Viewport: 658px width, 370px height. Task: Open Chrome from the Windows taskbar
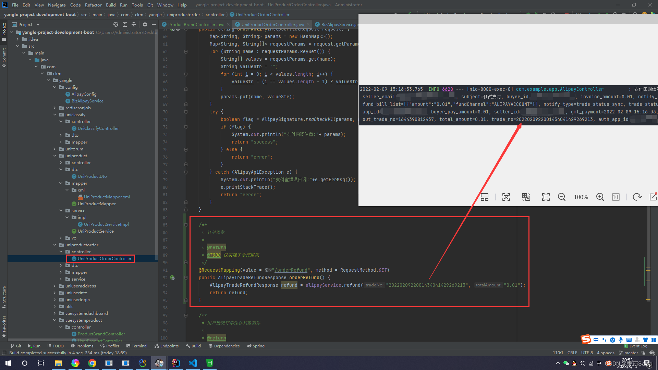[x=92, y=363]
